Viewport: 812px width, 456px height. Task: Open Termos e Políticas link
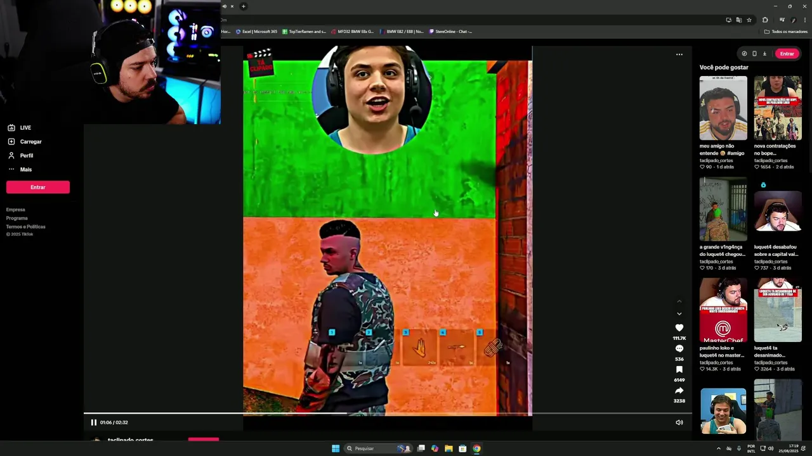click(x=26, y=227)
